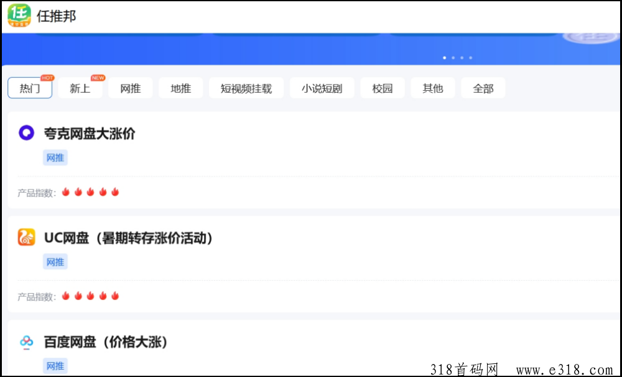Open the 校园 tab

tap(383, 88)
